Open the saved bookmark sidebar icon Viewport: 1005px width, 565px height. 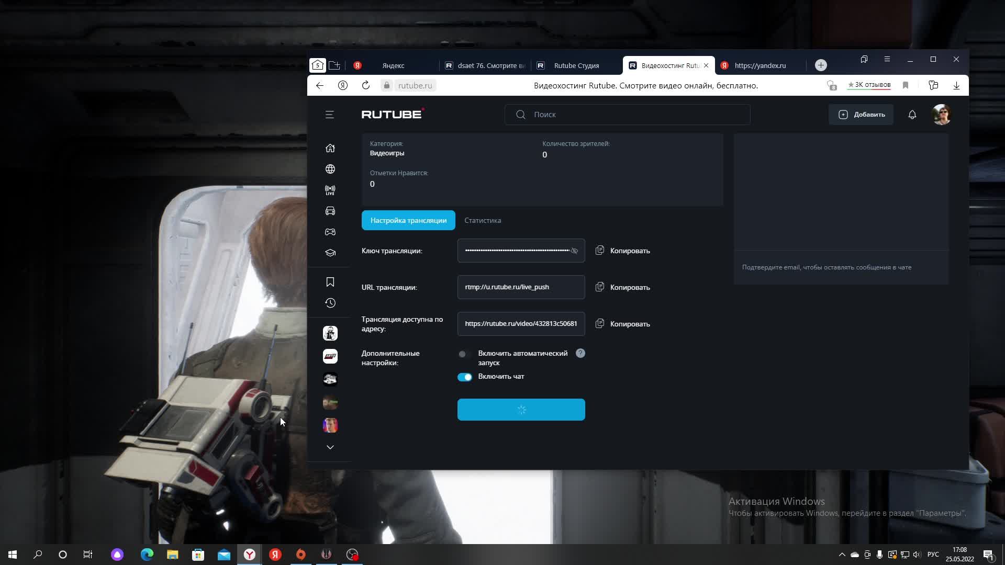point(330,282)
